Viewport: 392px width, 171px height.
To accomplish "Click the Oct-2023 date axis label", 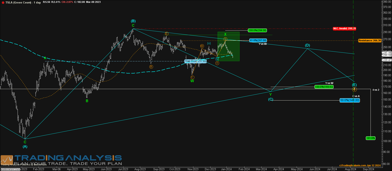I will tap(175, 169).
